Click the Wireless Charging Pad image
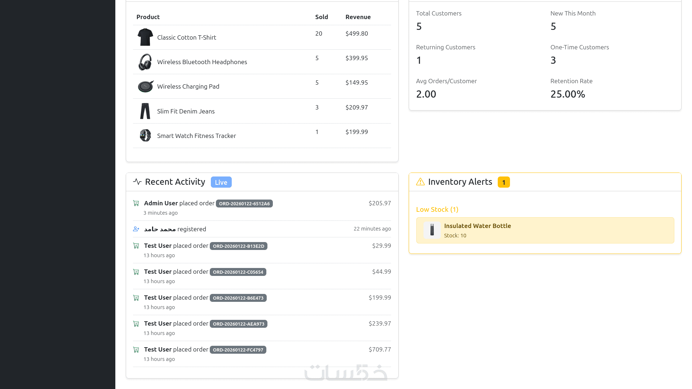Screen dimensions: 692x389 [146, 86]
